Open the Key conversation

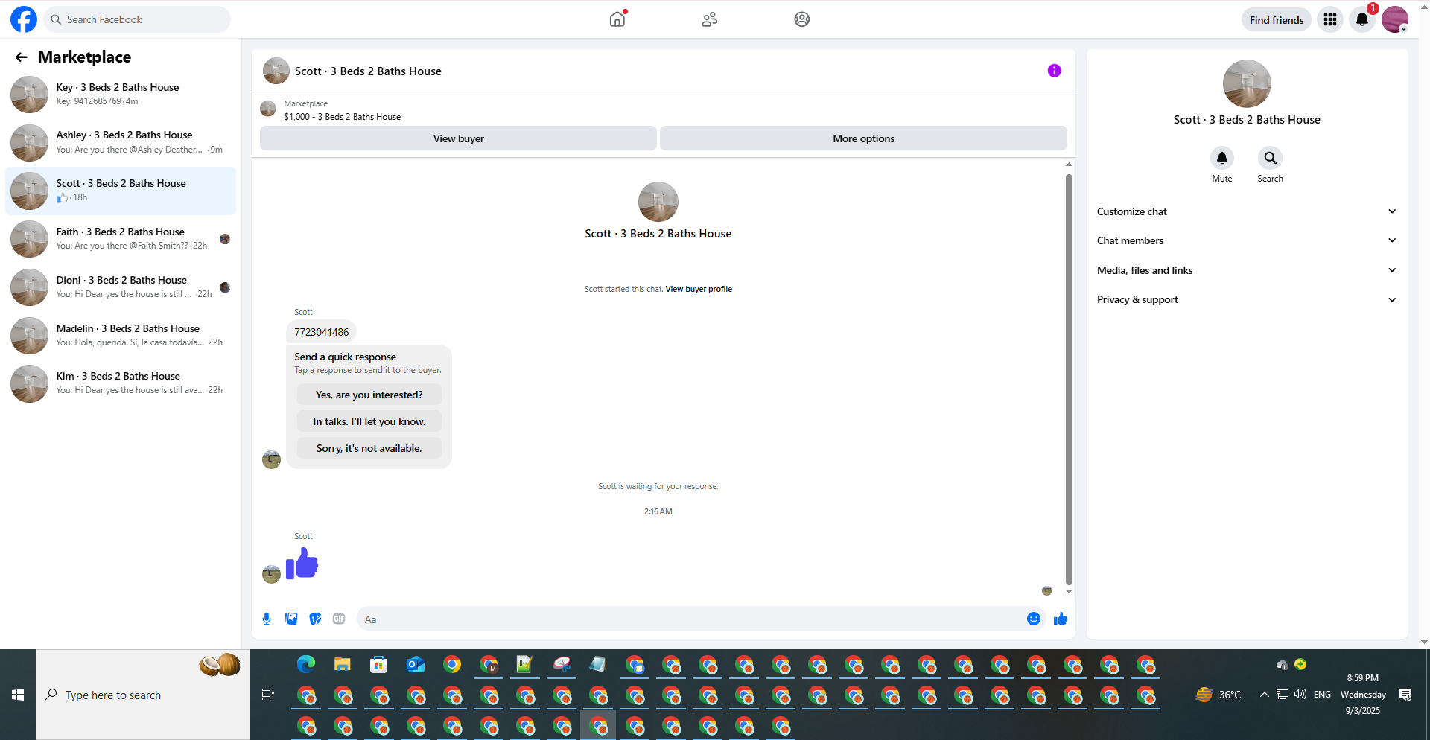[x=121, y=95]
